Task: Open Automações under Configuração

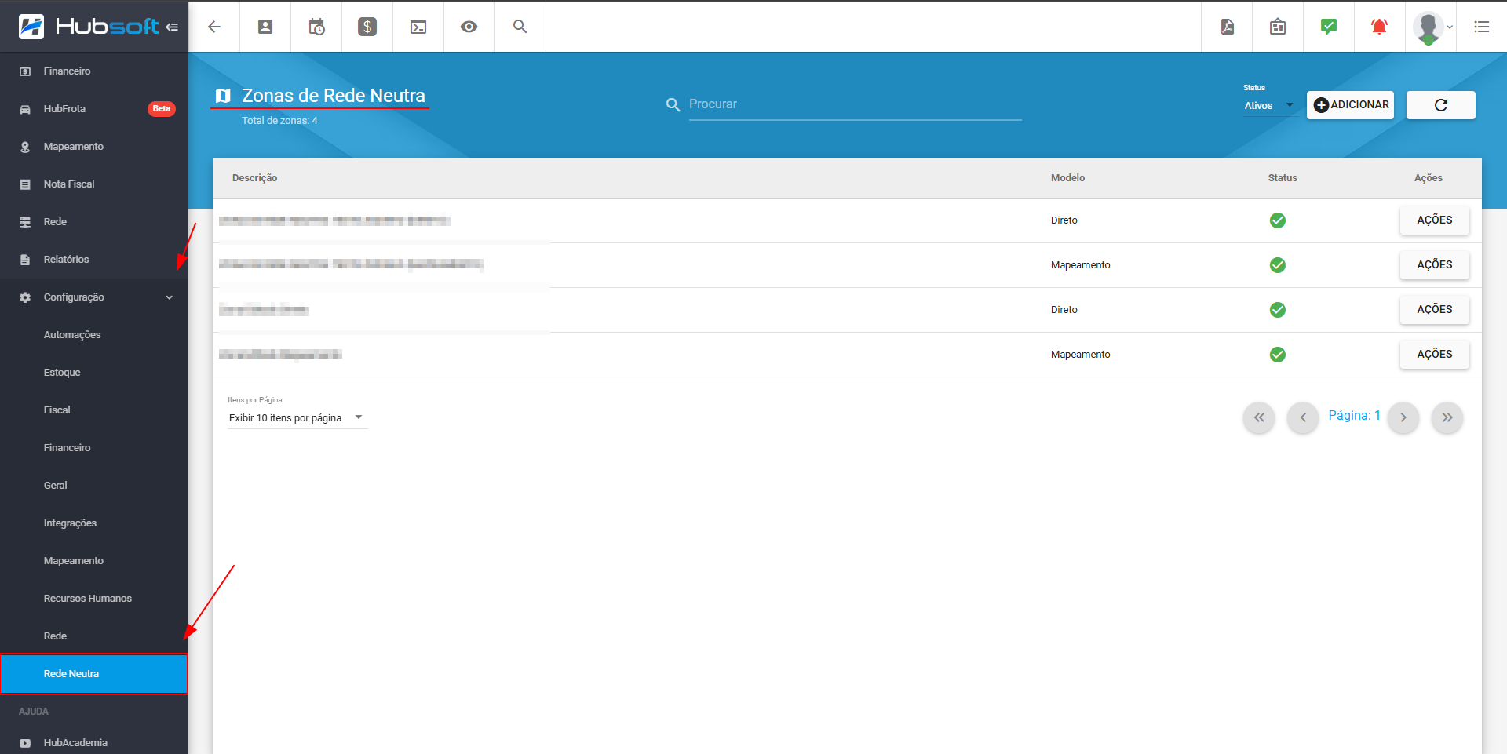Action: coord(94,335)
